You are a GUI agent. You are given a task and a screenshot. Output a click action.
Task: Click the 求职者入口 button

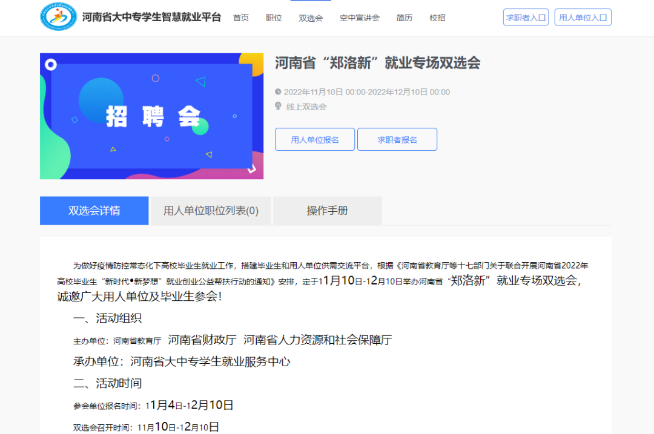coord(526,17)
